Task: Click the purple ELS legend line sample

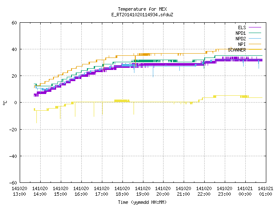Action: coord(255,27)
